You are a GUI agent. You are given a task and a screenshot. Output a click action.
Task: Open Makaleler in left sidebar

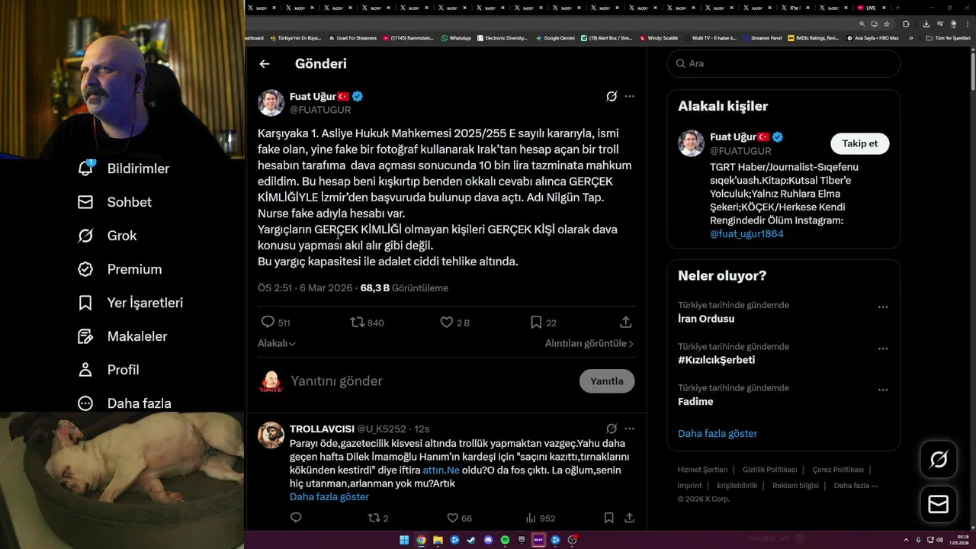coord(122,336)
